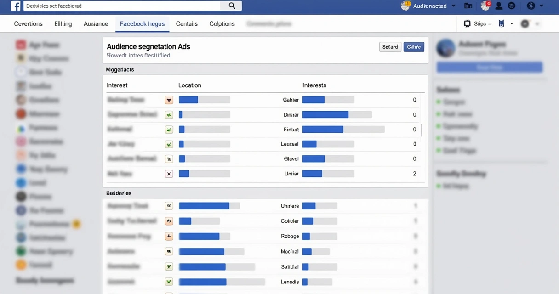
Task: Open friend requests icon in the top bar
Action: click(x=499, y=6)
